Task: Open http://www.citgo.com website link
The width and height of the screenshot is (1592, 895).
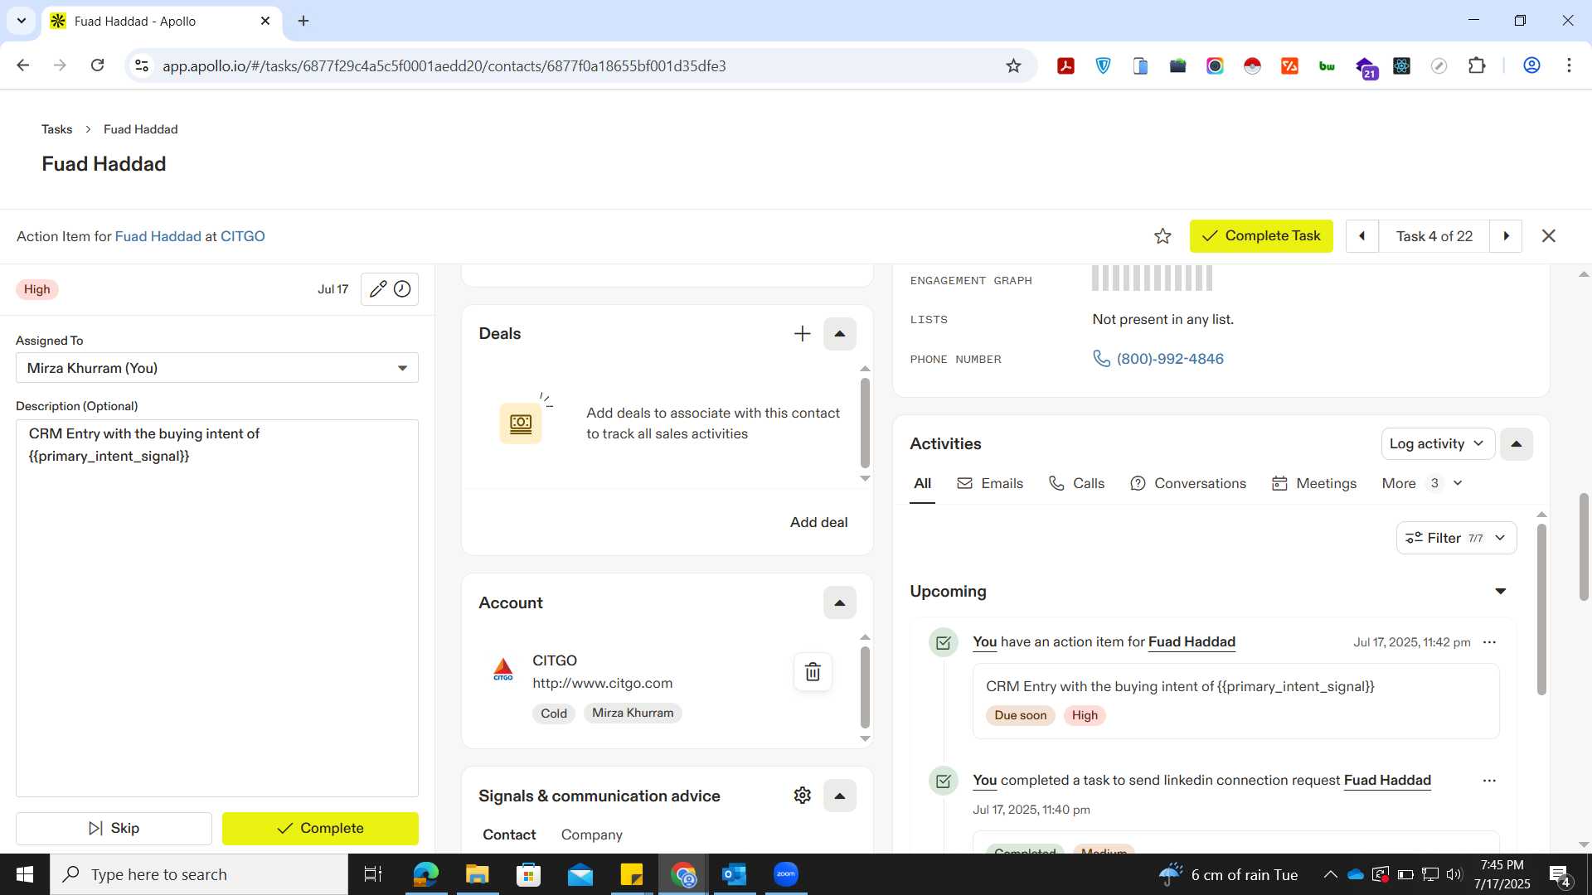Action: (602, 684)
